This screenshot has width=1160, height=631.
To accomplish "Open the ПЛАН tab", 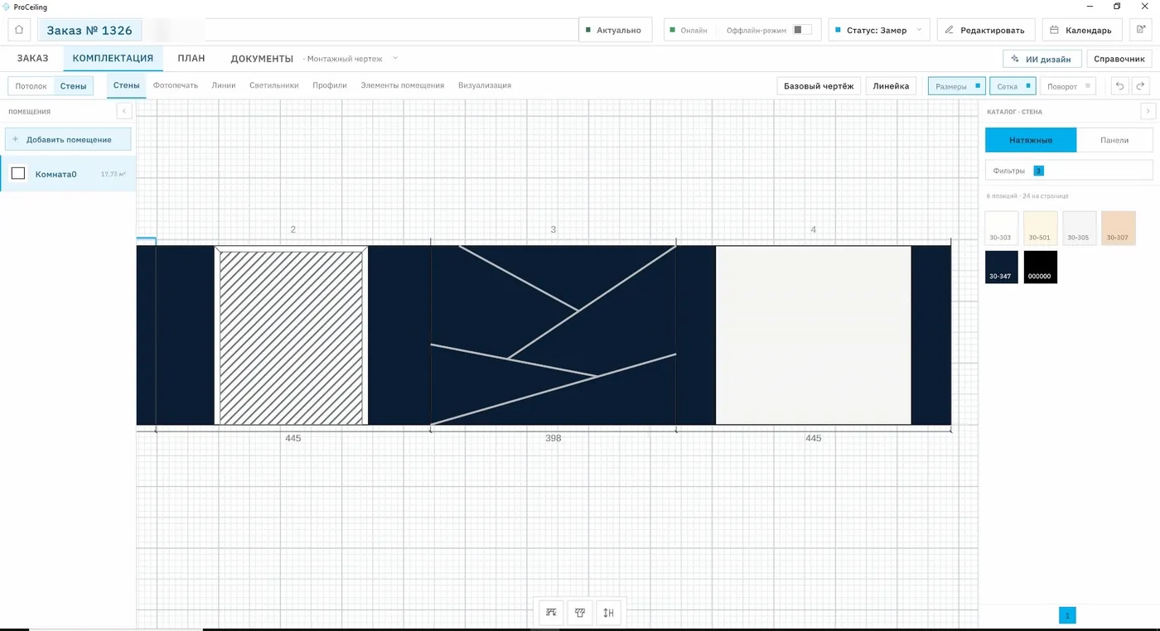I will (x=191, y=59).
